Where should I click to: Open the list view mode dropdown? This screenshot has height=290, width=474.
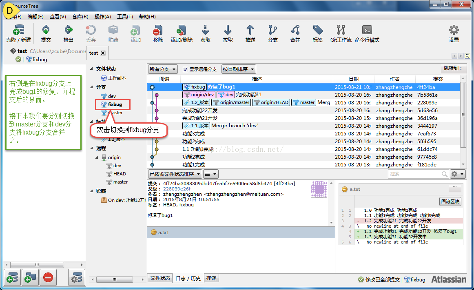tap(211, 174)
